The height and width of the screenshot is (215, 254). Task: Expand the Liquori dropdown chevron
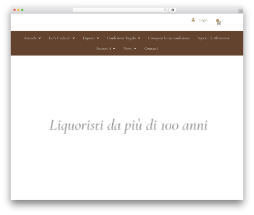(x=98, y=38)
